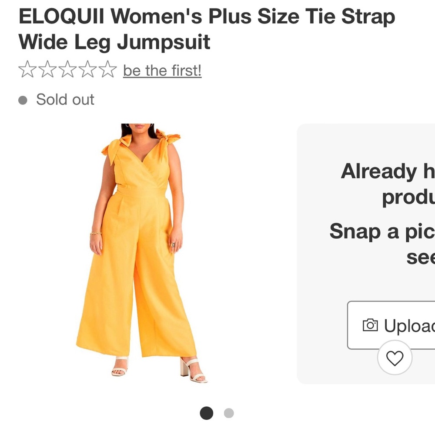Open the image carousel navigation dots
This screenshot has width=435, height=435.
[x=217, y=412]
